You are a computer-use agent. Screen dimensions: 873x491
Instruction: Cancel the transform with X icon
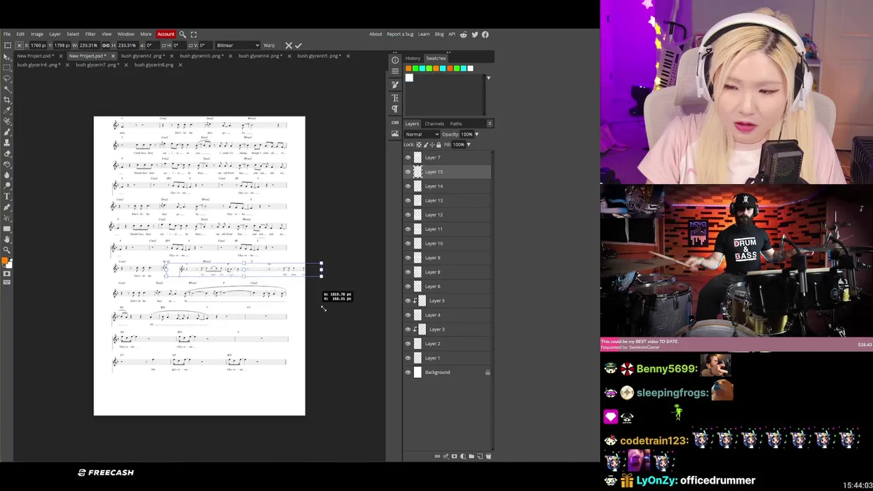click(288, 46)
